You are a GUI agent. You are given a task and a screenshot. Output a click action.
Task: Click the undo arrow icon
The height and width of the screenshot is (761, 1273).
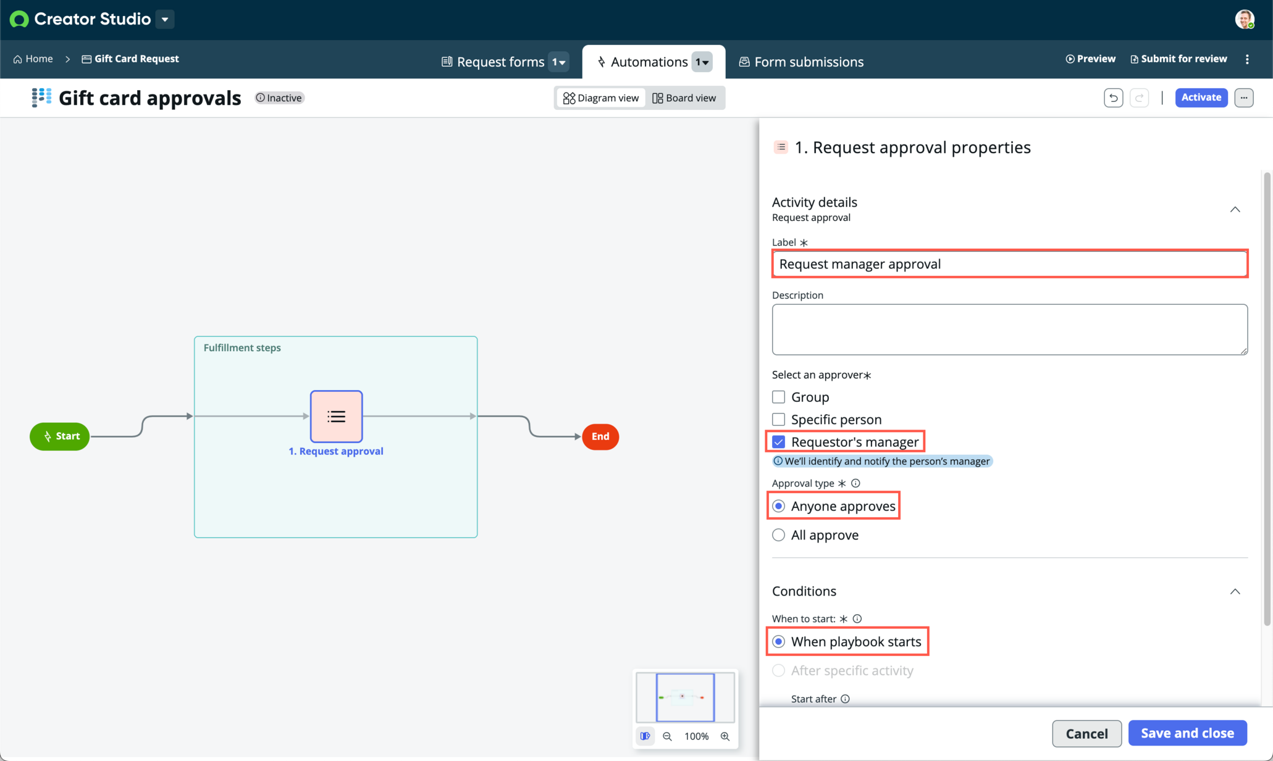[x=1113, y=98]
